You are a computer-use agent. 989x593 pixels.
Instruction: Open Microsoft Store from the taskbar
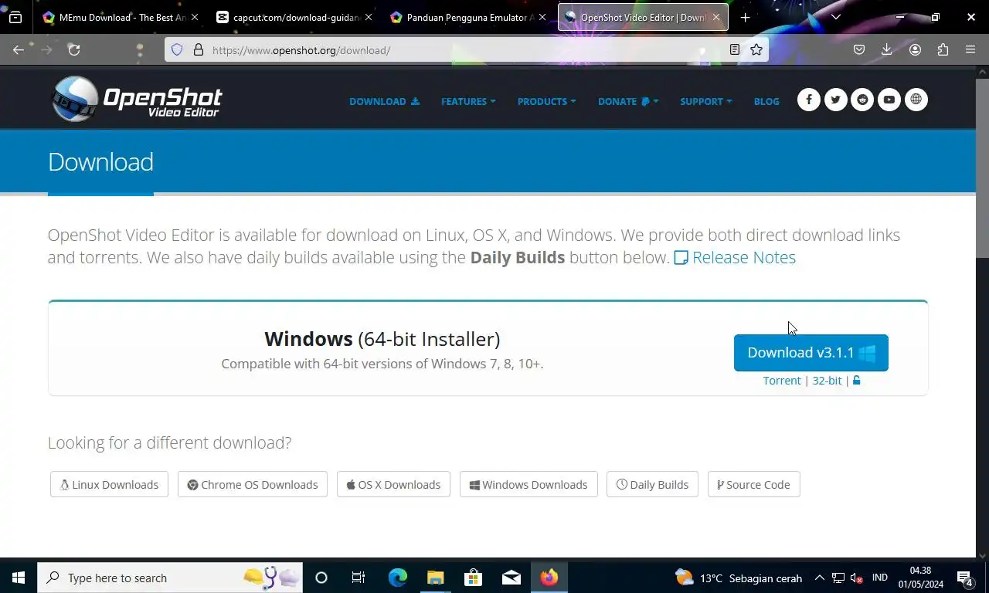tap(473, 578)
